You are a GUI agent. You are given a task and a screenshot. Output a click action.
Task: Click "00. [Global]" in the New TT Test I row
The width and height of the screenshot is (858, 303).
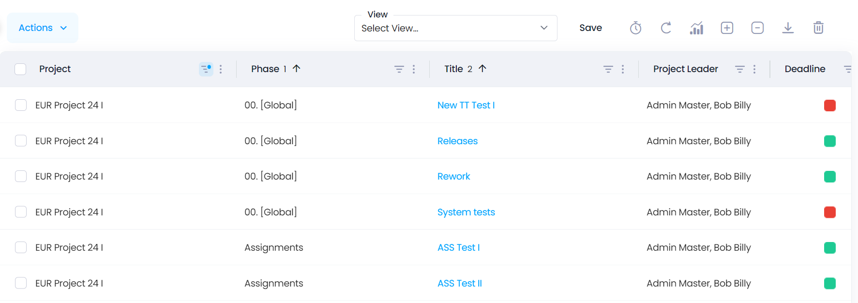[271, 105]
